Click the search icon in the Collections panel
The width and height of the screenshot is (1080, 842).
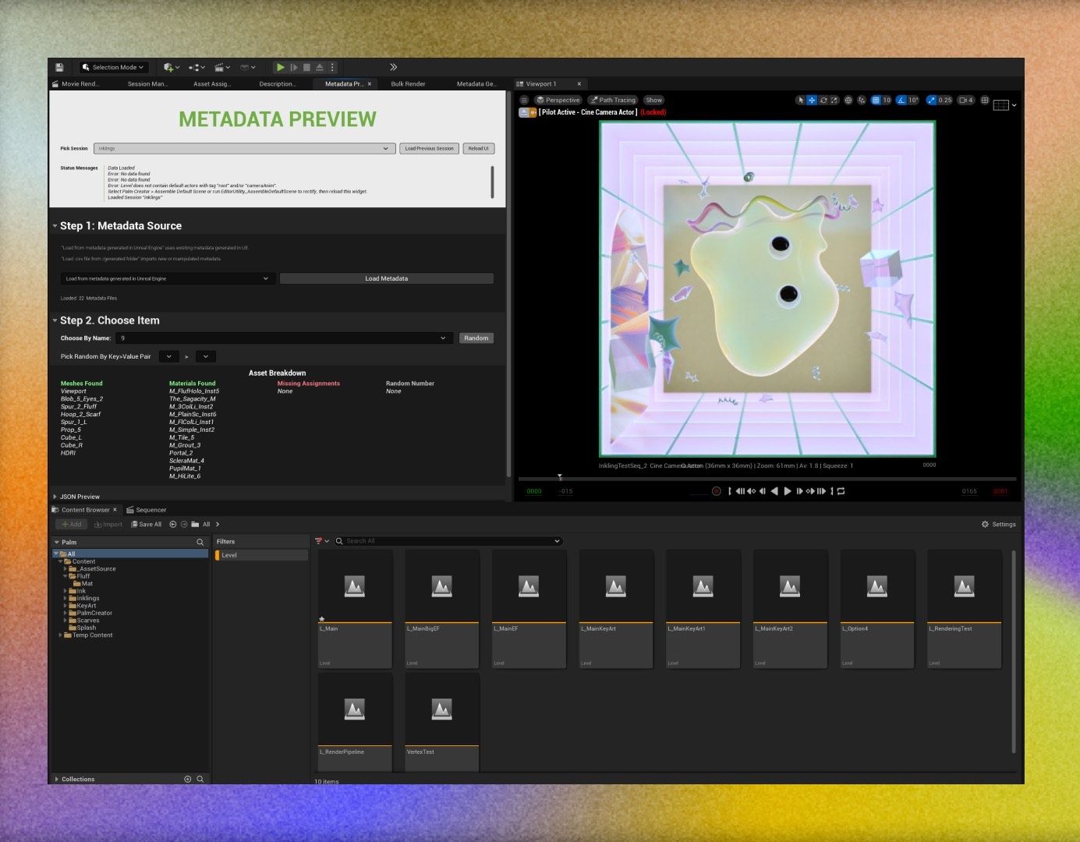pos(200,779)
